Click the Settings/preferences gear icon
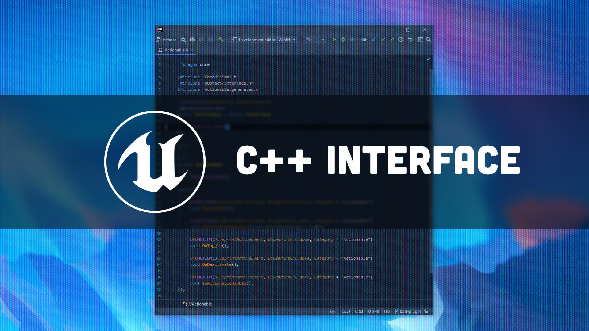Viewport: 589px width, 331px height. coord(183,39)
